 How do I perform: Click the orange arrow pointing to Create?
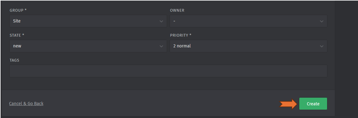pos(288,104)
